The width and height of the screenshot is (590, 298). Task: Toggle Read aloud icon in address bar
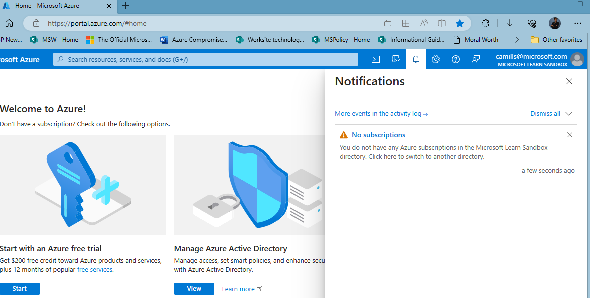point(424,23)
